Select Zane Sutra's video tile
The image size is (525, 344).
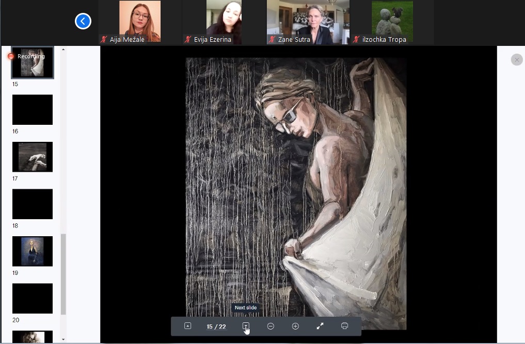(308, 22)
